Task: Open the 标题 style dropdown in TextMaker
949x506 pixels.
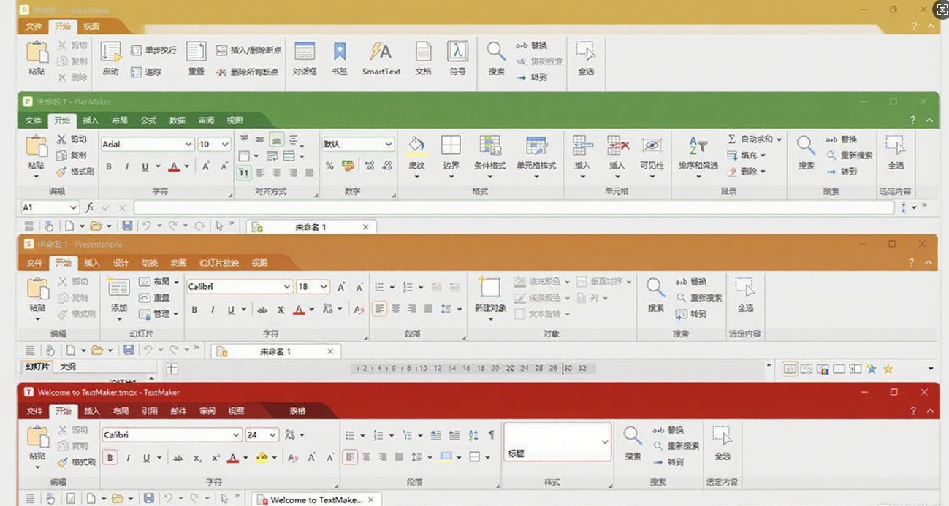Action: 605,442
